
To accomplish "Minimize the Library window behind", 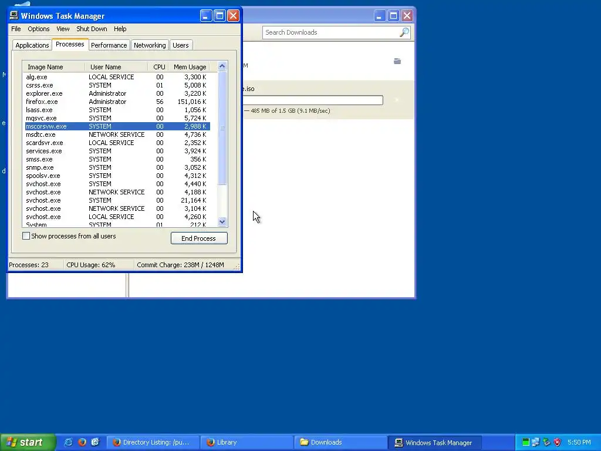I will pos(380,16).
